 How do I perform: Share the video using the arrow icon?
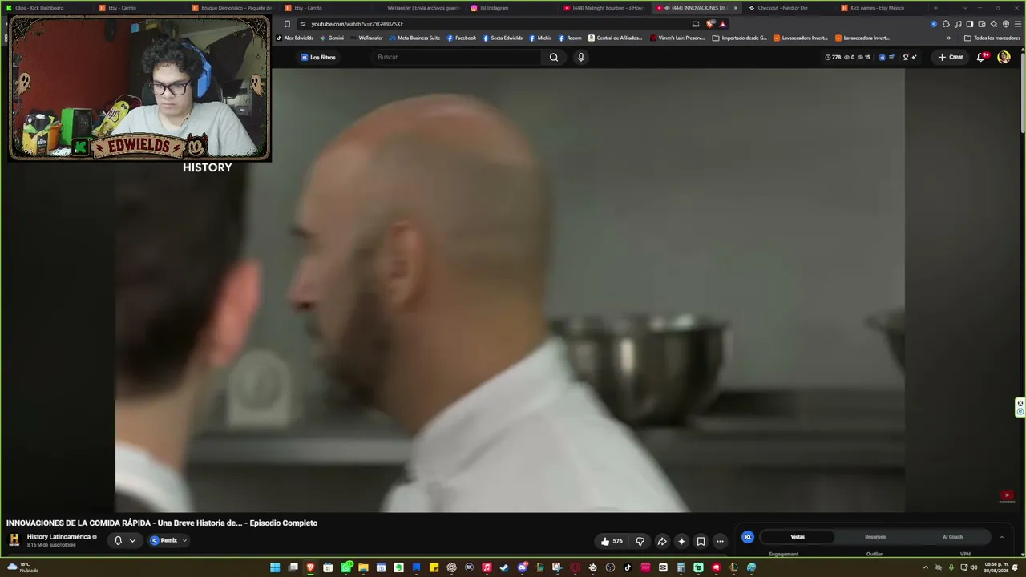click(662, 541)
